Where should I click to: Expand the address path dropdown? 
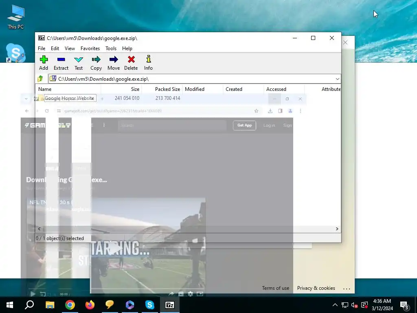tap(337, 79)
